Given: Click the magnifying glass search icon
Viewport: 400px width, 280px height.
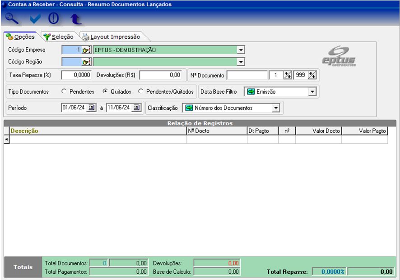Looking at the screenshot, I should click(x=12, y=19).
